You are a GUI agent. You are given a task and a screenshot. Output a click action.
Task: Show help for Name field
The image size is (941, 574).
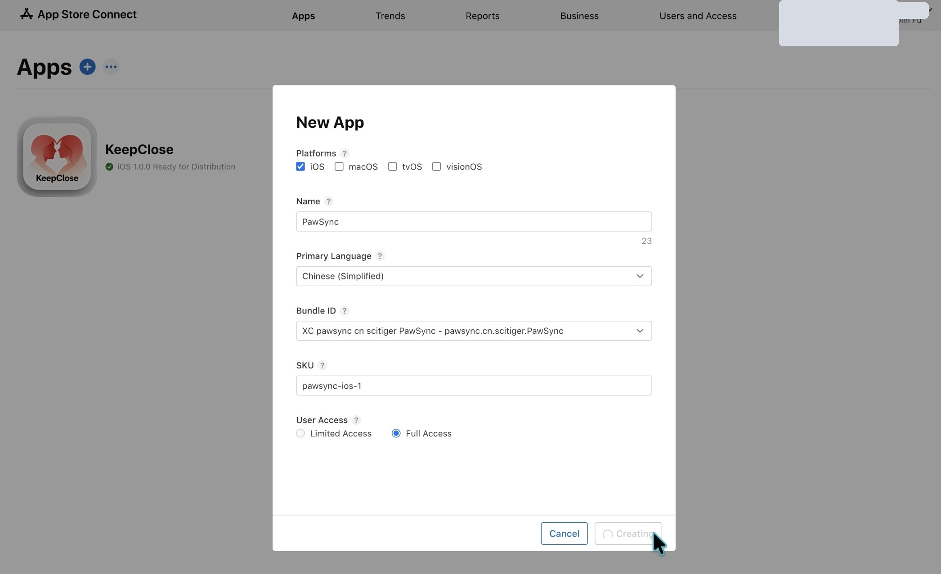(328, 202)
